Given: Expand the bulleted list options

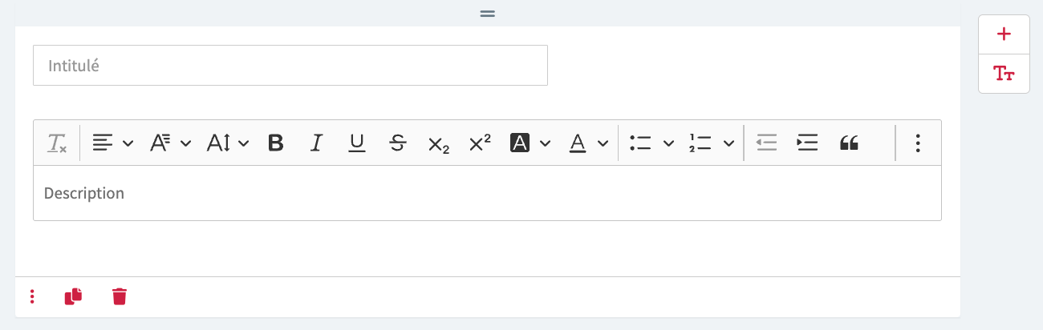Looking at the screenshot, I should coord(651,143).
